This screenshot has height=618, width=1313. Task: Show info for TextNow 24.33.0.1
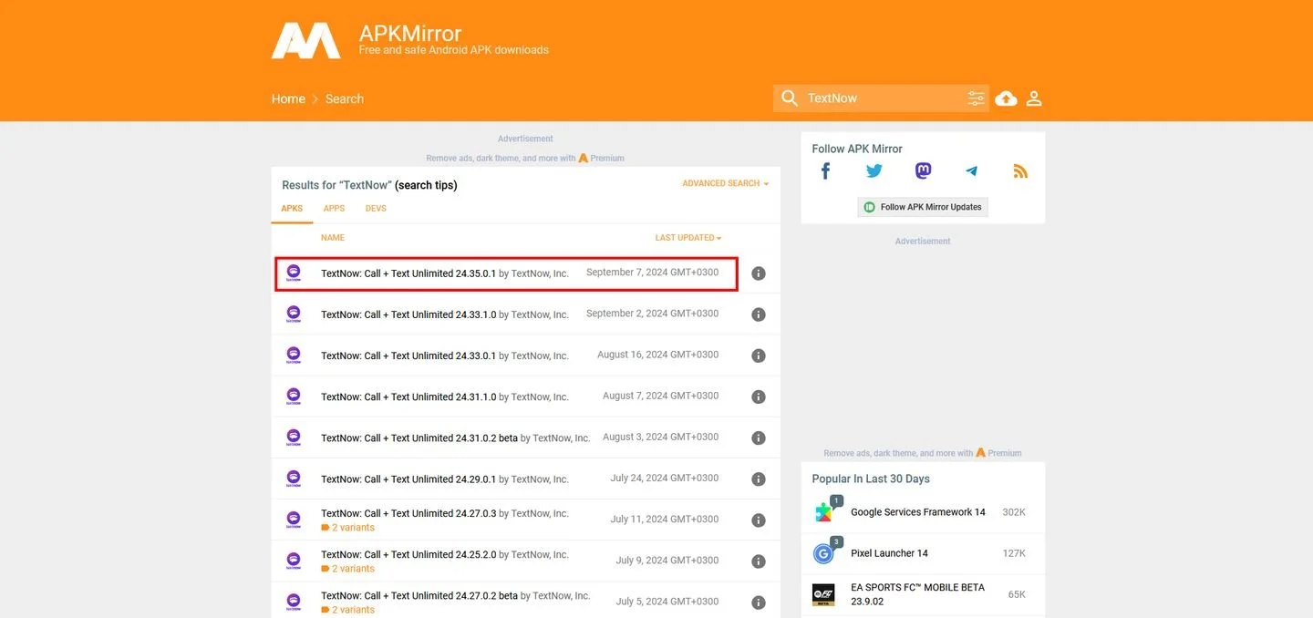[x=758, y=355]
